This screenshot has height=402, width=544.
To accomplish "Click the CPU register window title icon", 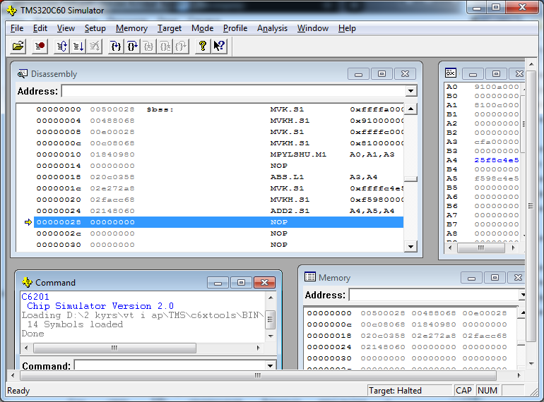I will (x=451, y=73).
